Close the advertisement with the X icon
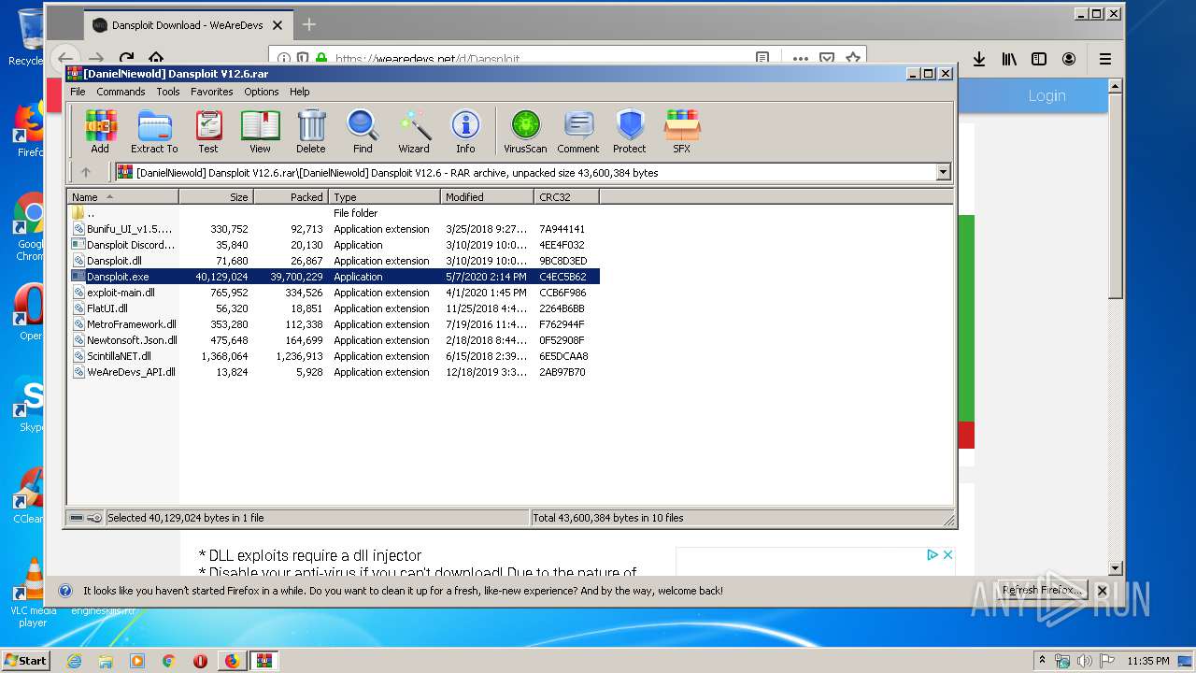Viewport: 1196px width, 673px height. pos(947,554)
